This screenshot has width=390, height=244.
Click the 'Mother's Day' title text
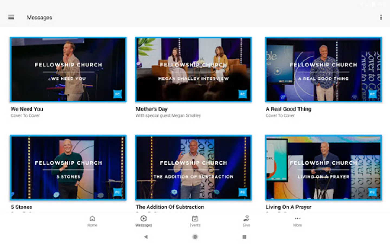point(152,109)
